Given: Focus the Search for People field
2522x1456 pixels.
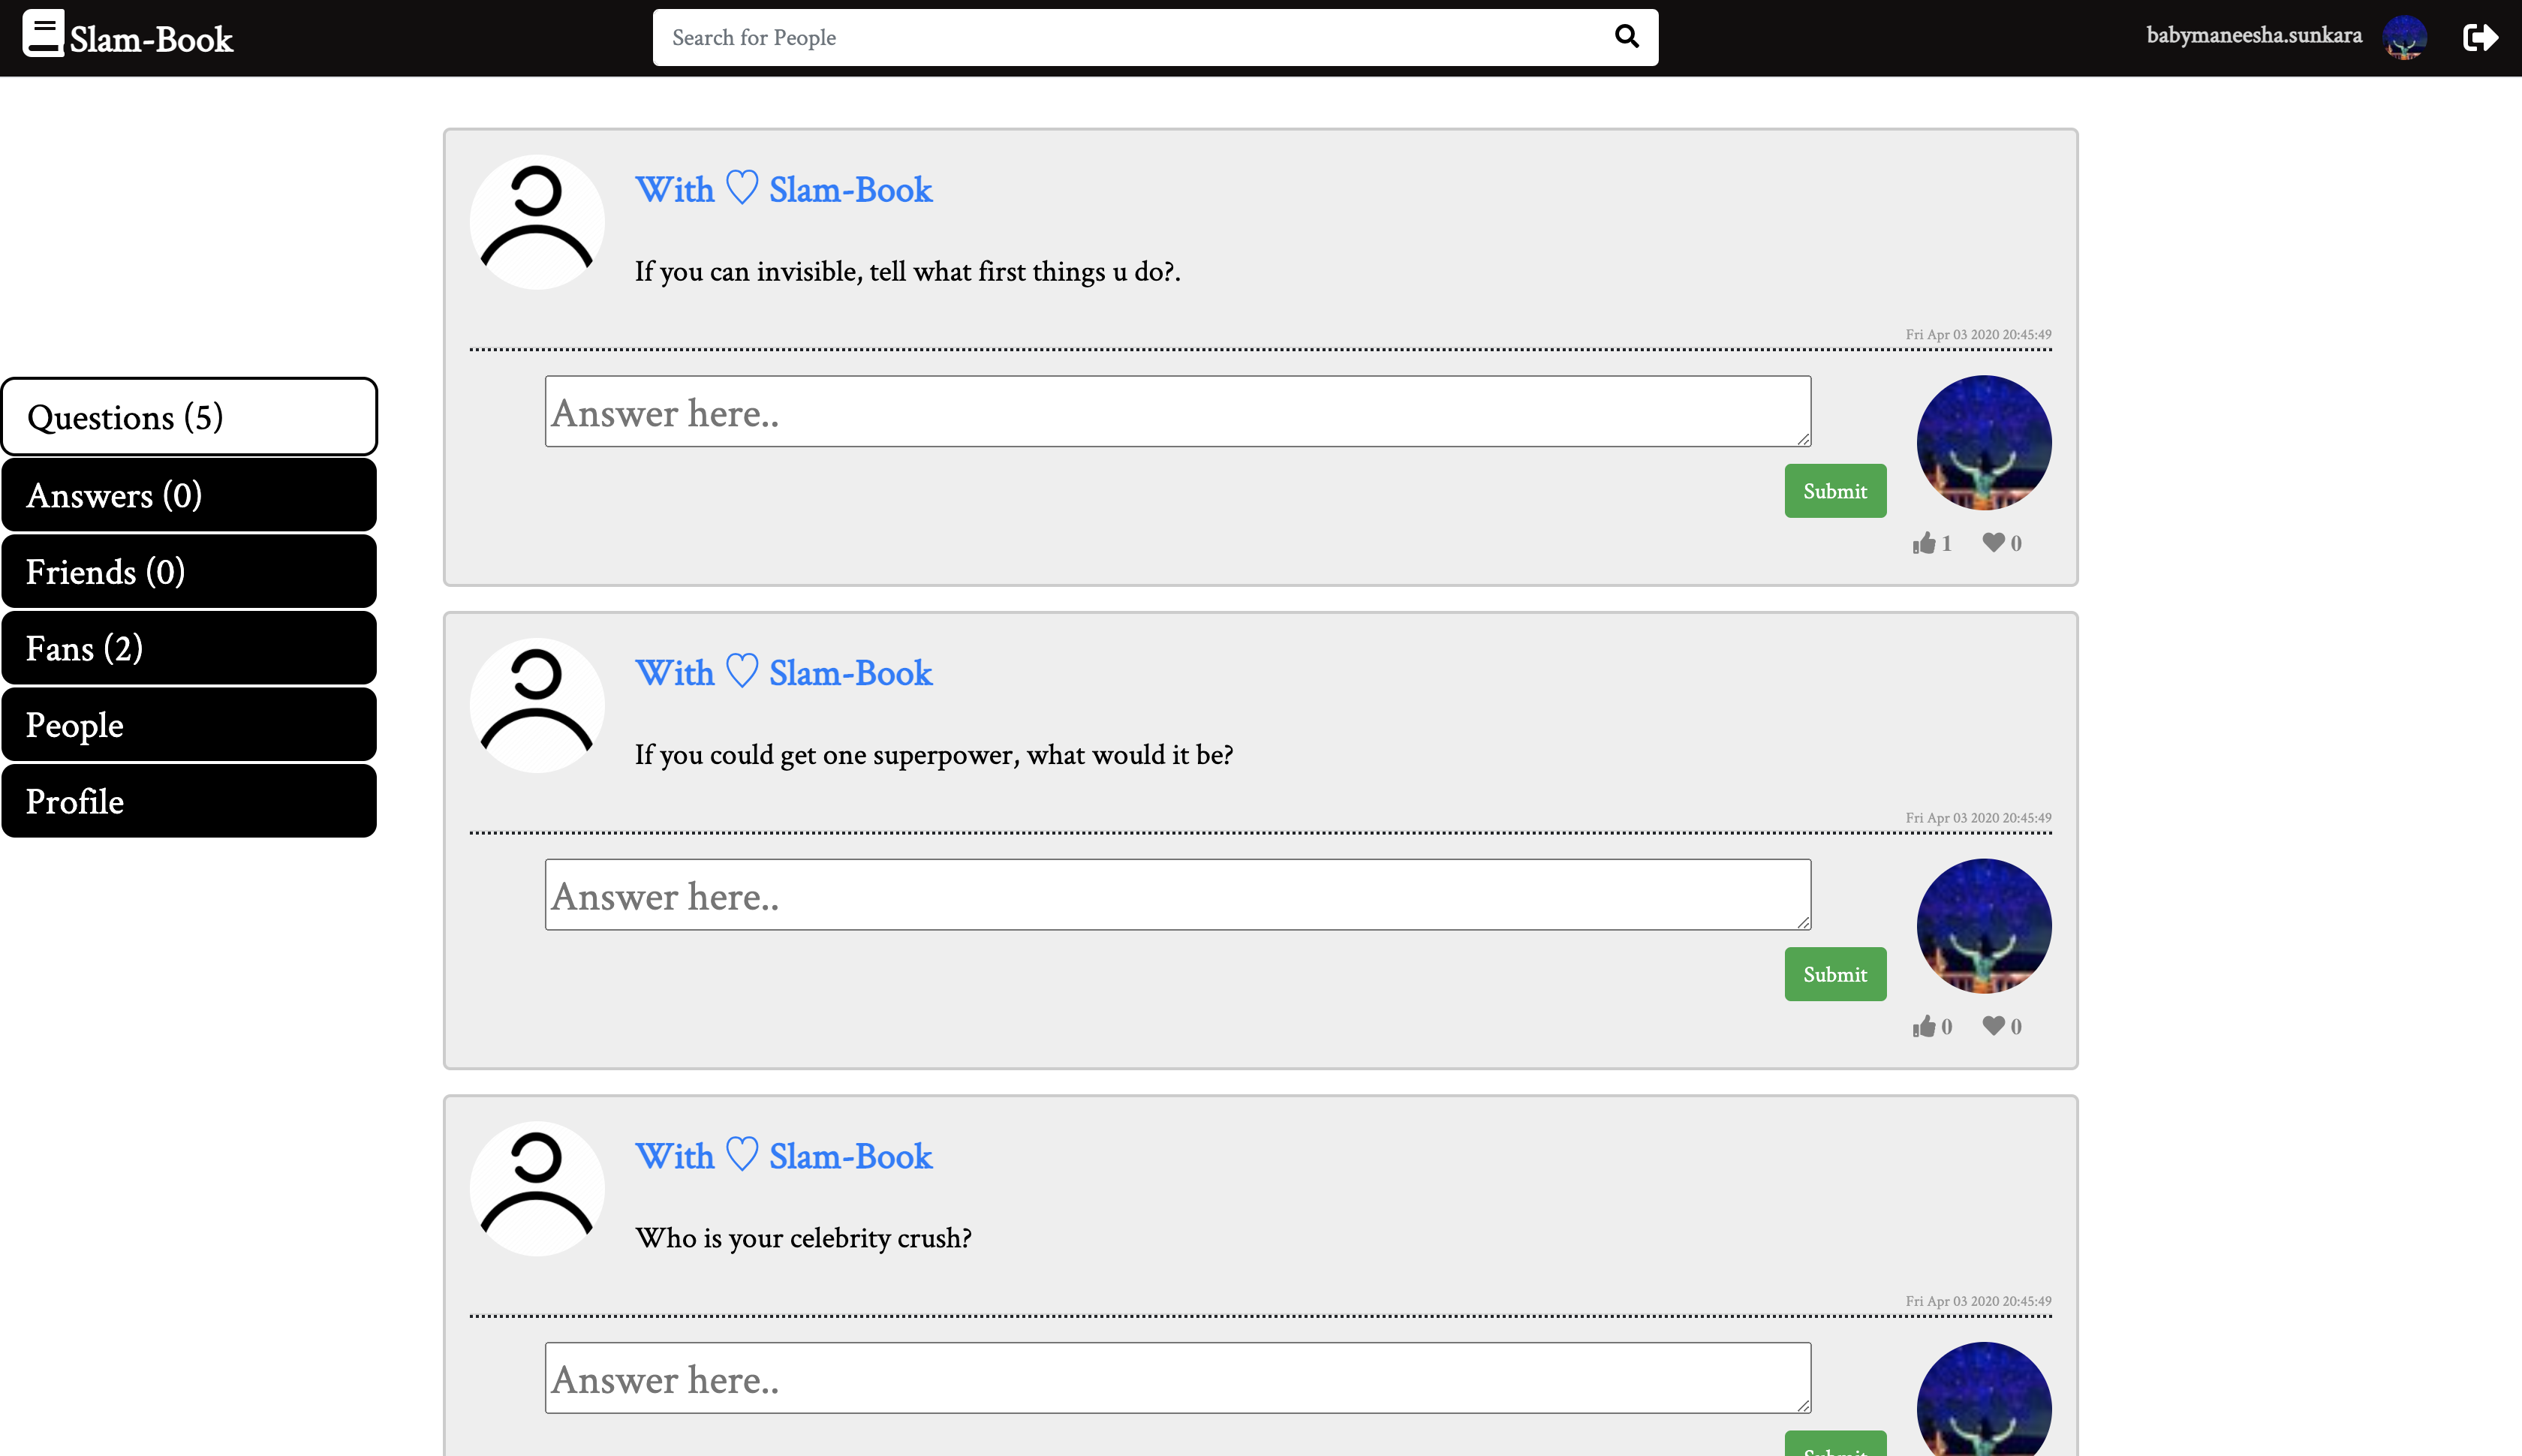Looking at the screenshot, I should [x=1130, y=38].
